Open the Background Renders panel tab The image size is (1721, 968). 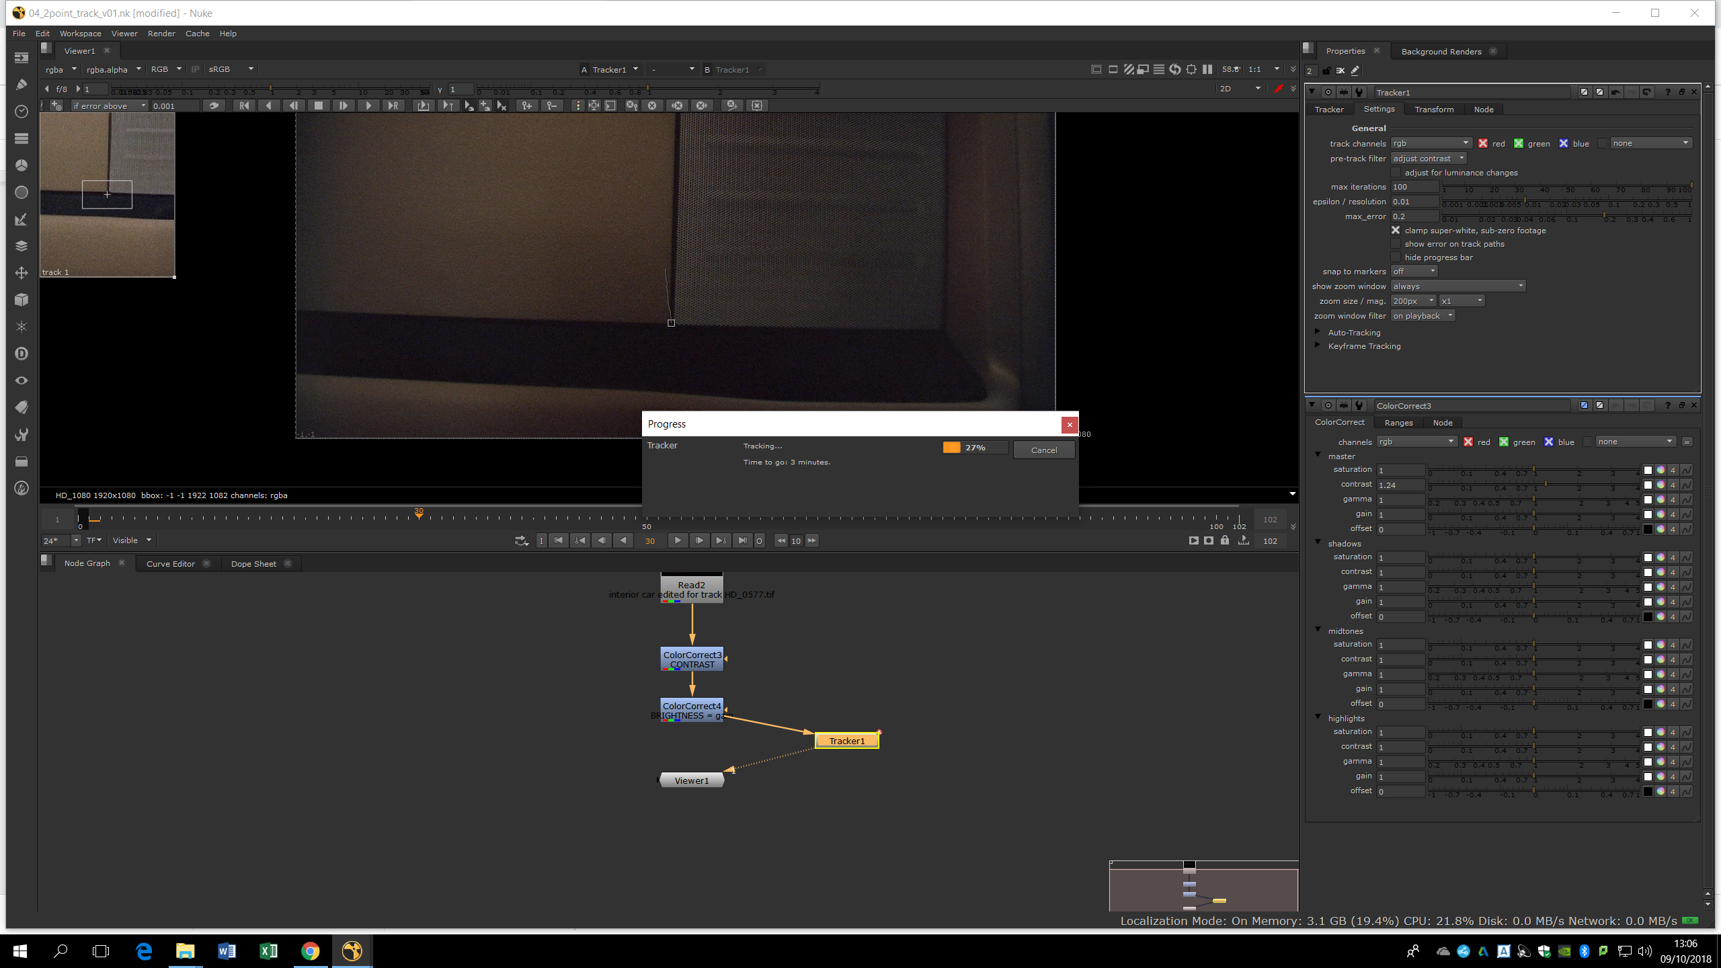tap(1441, 52)
